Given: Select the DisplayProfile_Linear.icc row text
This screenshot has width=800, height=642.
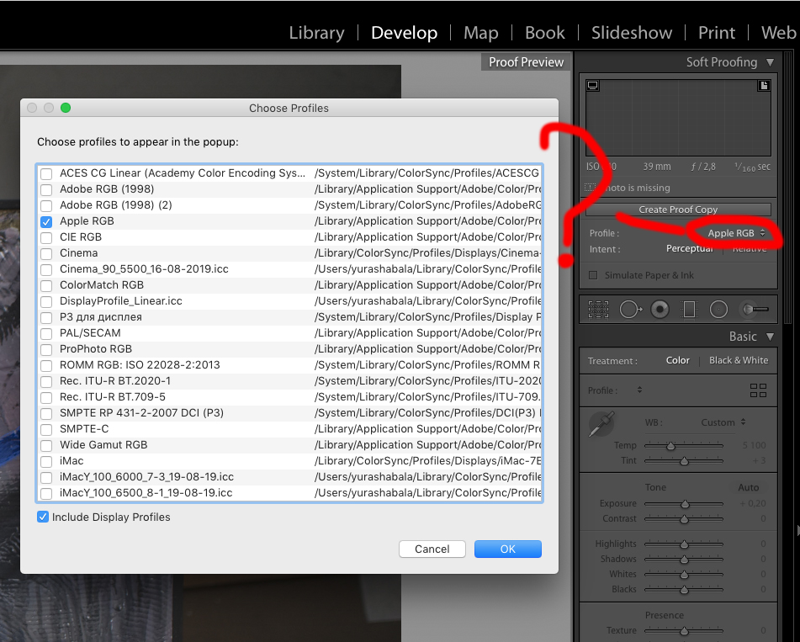Looking at the screenshot, I should tap(121, 301).
